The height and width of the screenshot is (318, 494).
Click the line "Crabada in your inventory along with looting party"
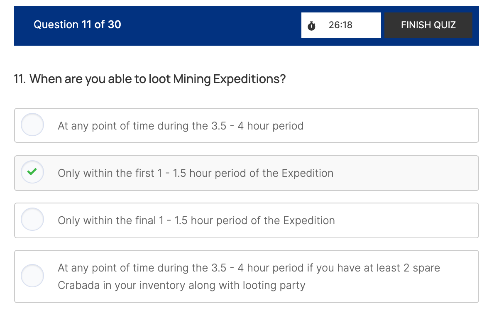181,285
